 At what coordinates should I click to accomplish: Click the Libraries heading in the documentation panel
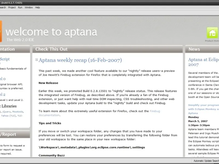tap(8, 106)
